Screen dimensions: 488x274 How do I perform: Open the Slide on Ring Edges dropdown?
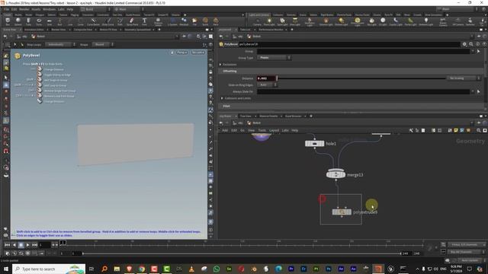tap(267, 84)
